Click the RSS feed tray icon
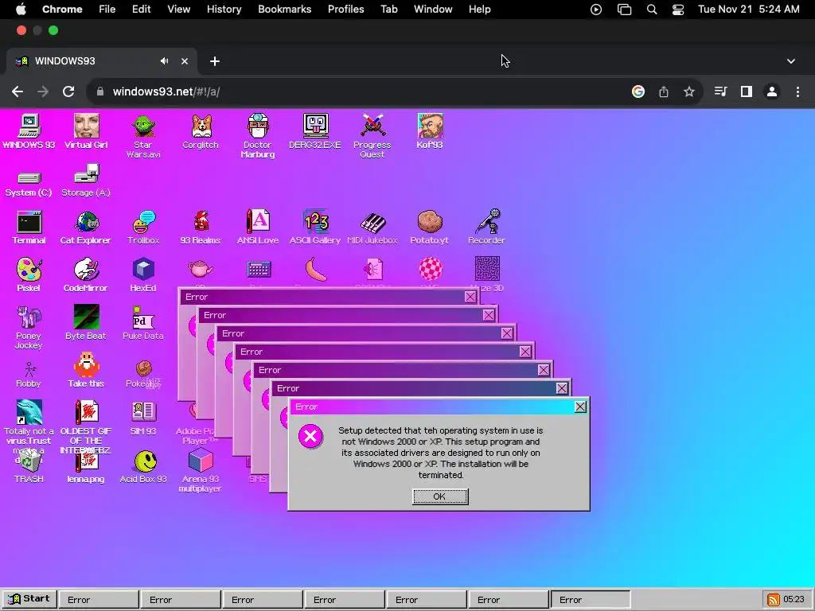The width and height of the screenshot is (815, 611). (773, 600)
